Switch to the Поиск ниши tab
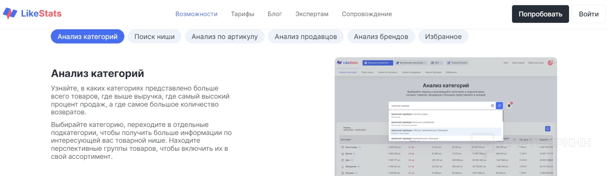 (154, 37)
